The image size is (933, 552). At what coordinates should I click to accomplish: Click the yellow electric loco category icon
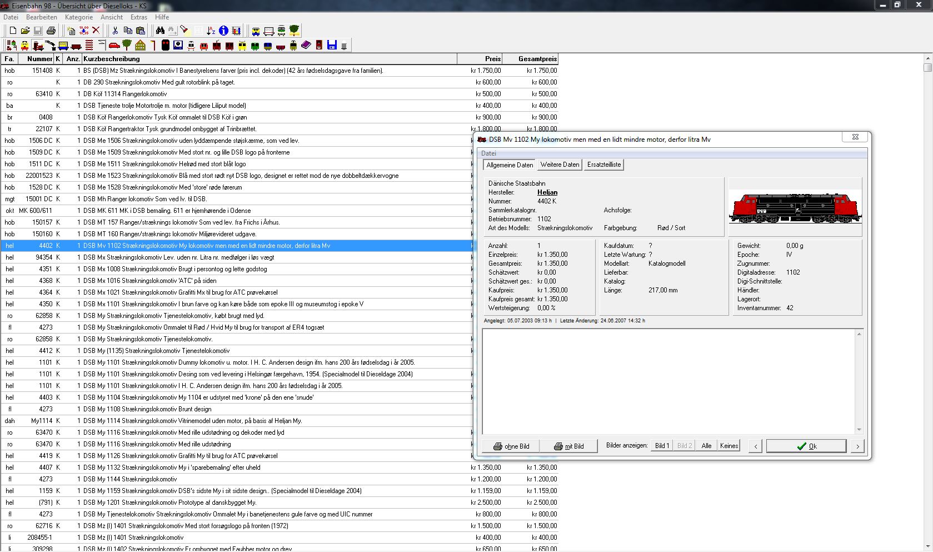click(x=25, y=46)
